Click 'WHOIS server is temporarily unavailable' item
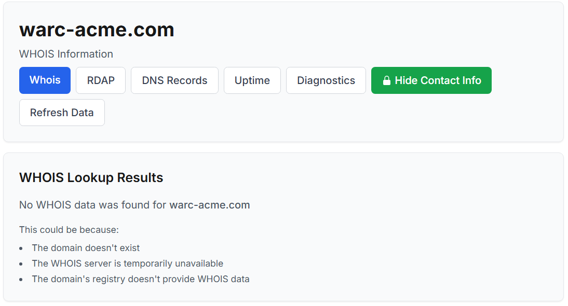This screenshot has width=568, height=306. pyautogui.click(x=127, y=263)
